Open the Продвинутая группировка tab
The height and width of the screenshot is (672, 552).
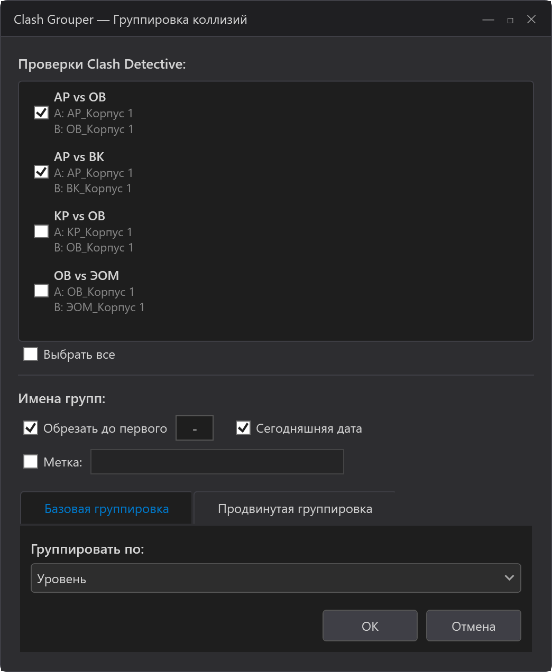point(295,509)
